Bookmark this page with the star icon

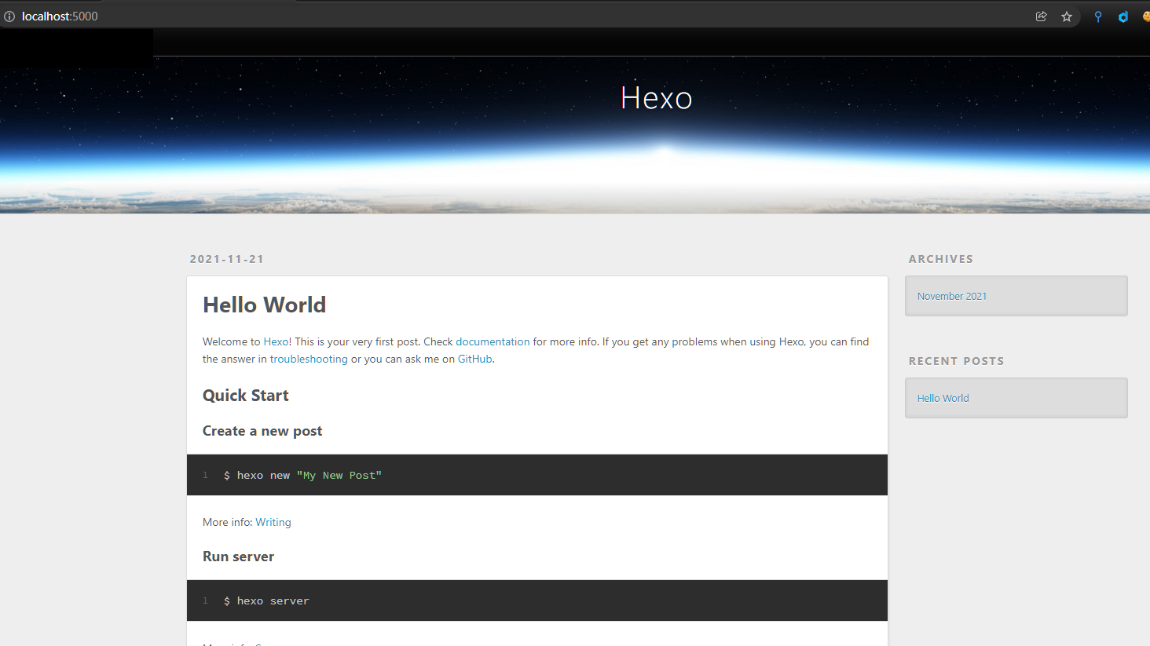(1067, 16)
